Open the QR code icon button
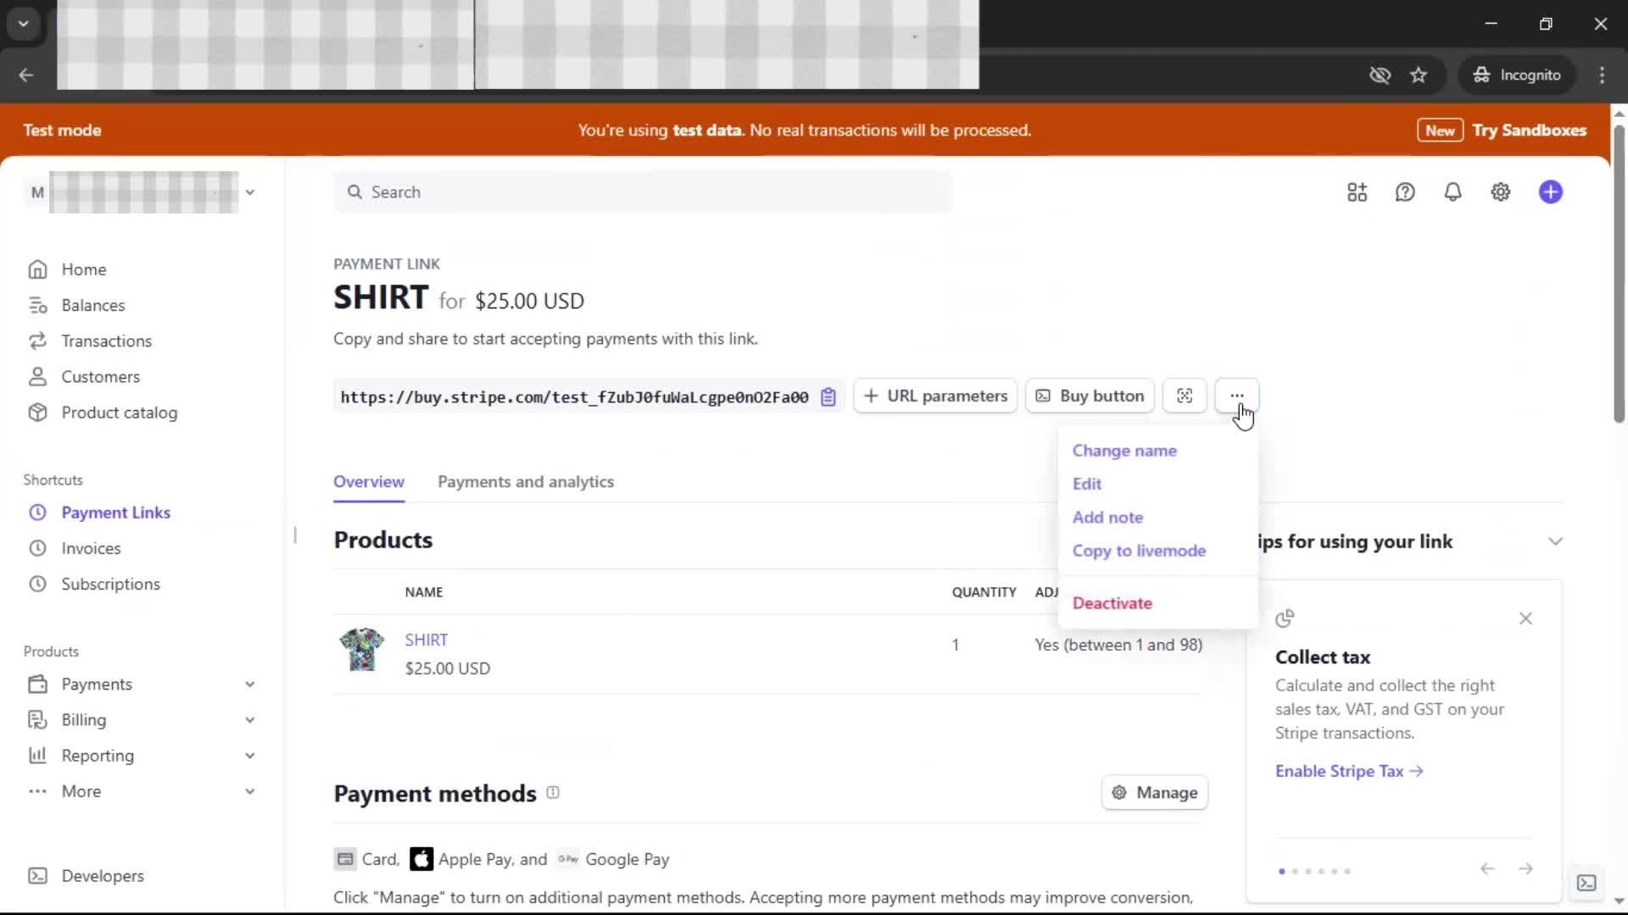 click(x=1185, y=396)
